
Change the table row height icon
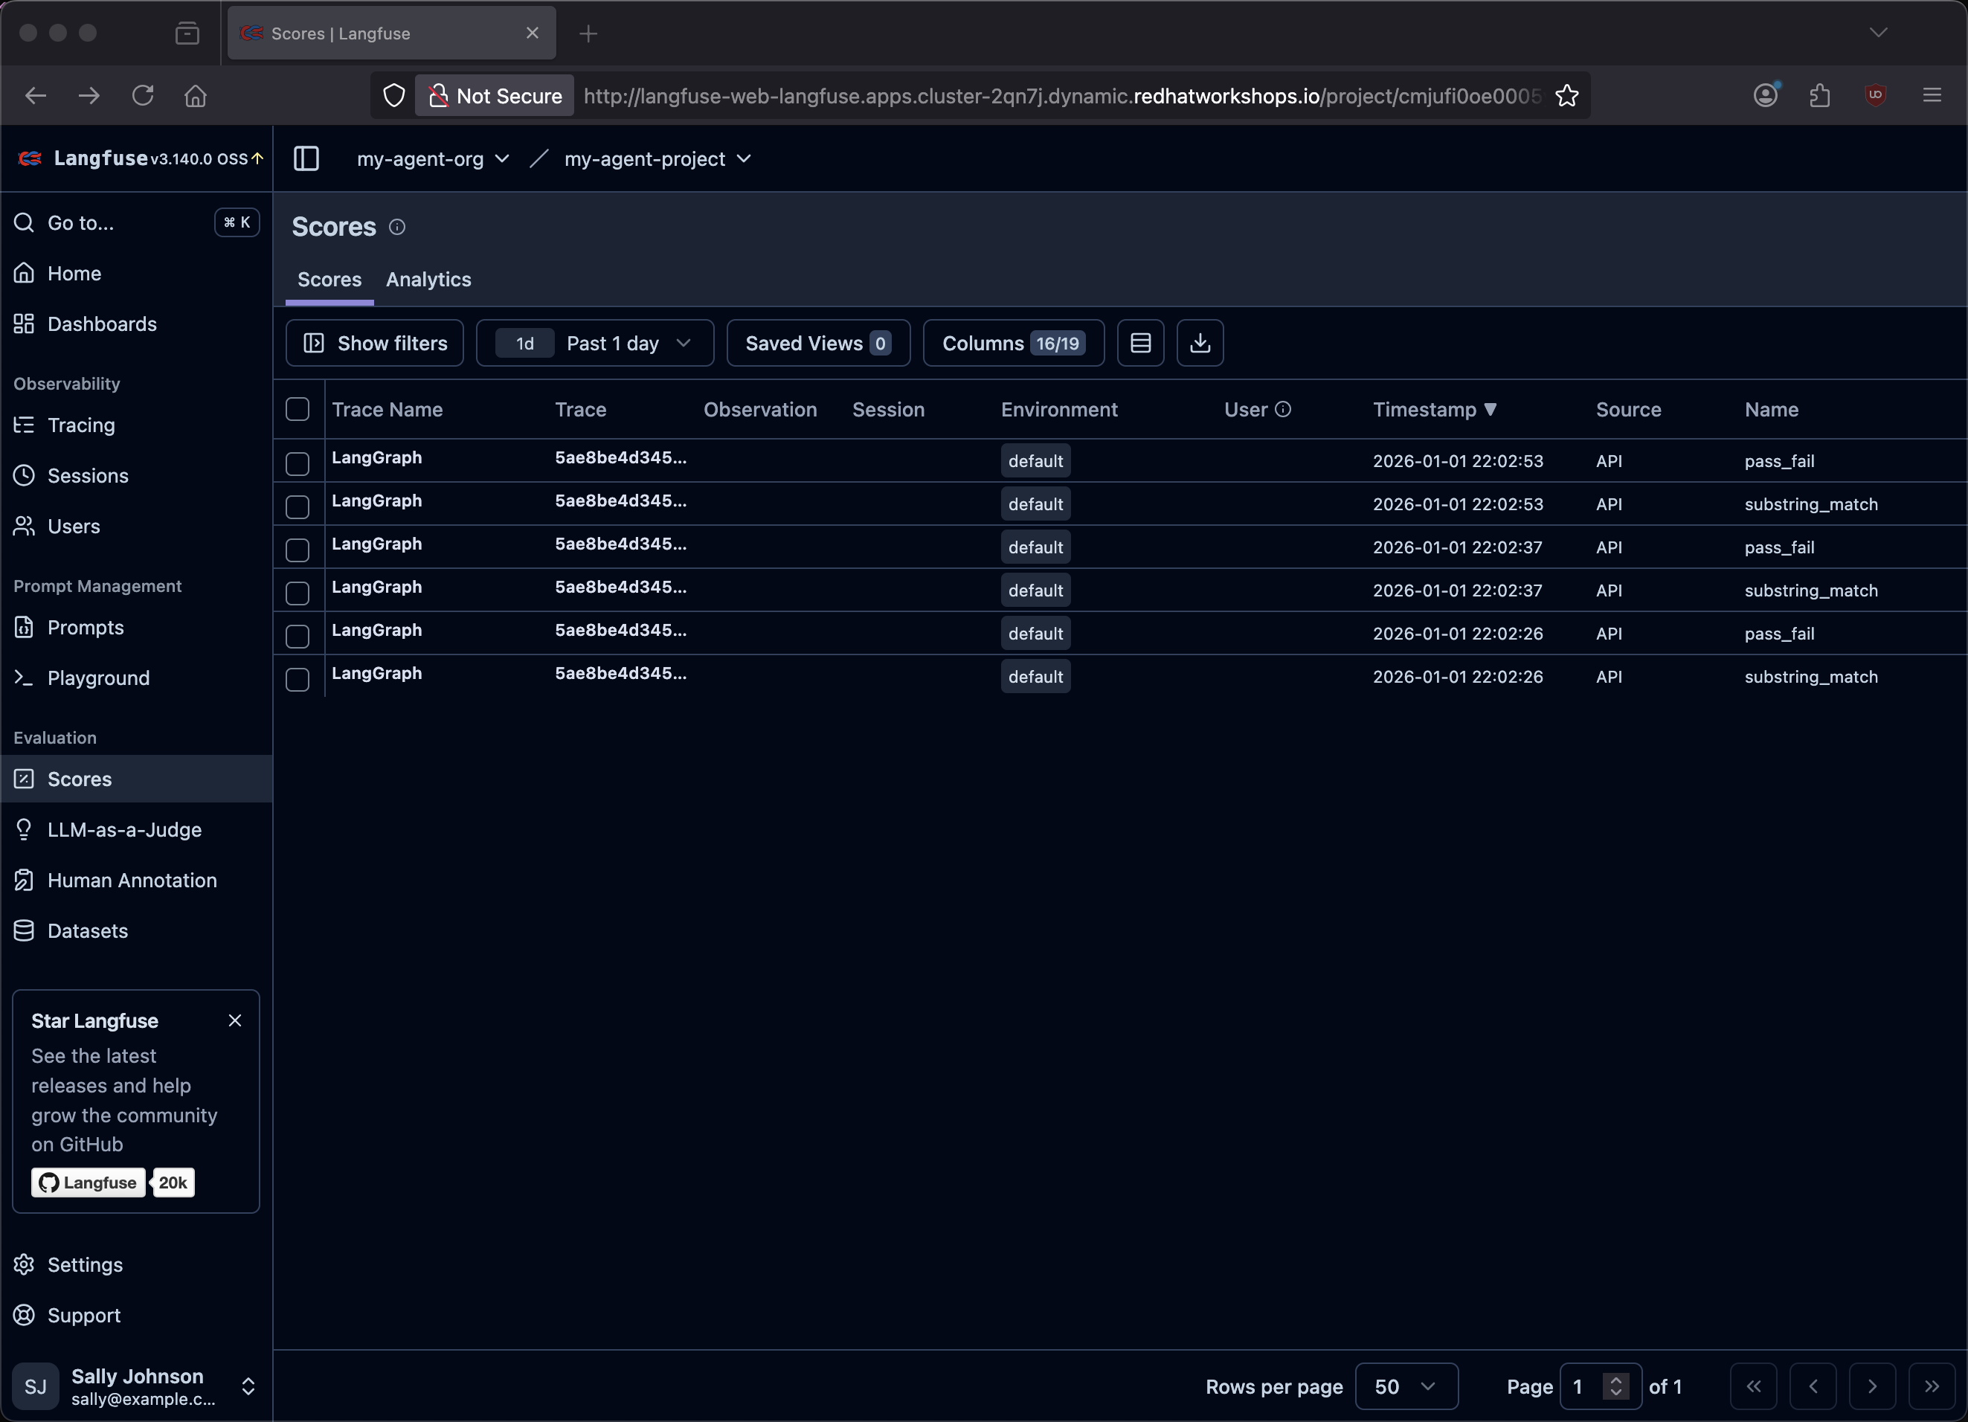click(1140, 343)
